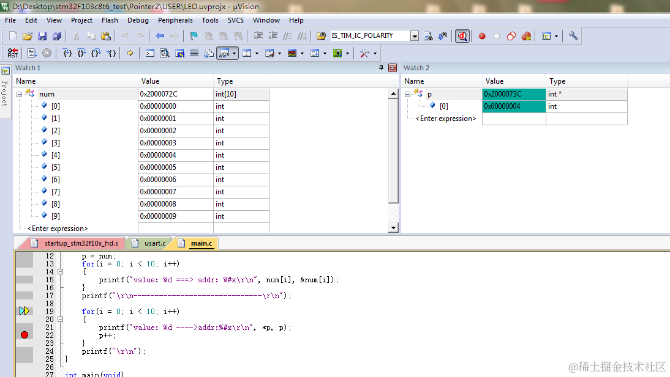Viewport: 670px width, 377px height.
Task: Click Enter expression in Watch 2
Action: pos(446,119)
